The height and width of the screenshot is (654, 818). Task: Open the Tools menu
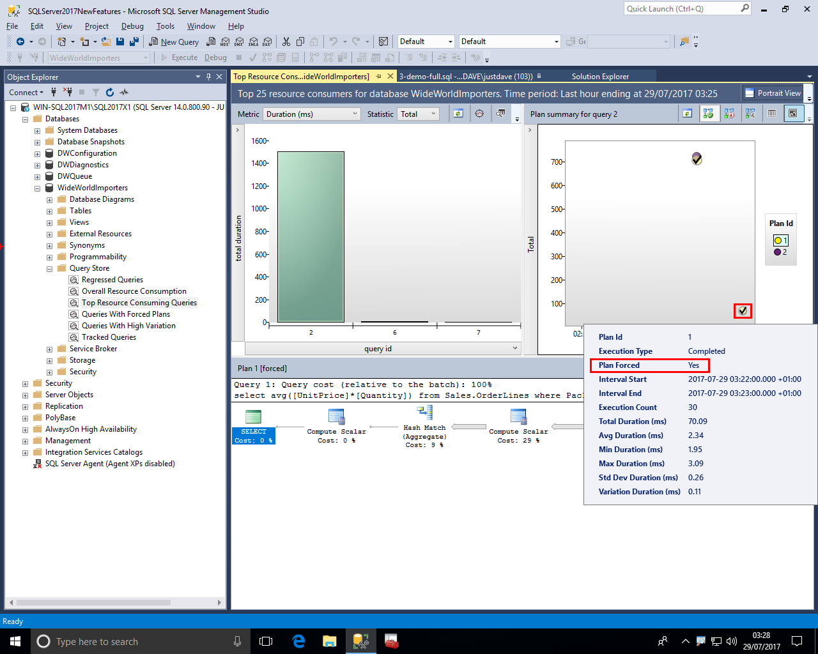[165, 26]
